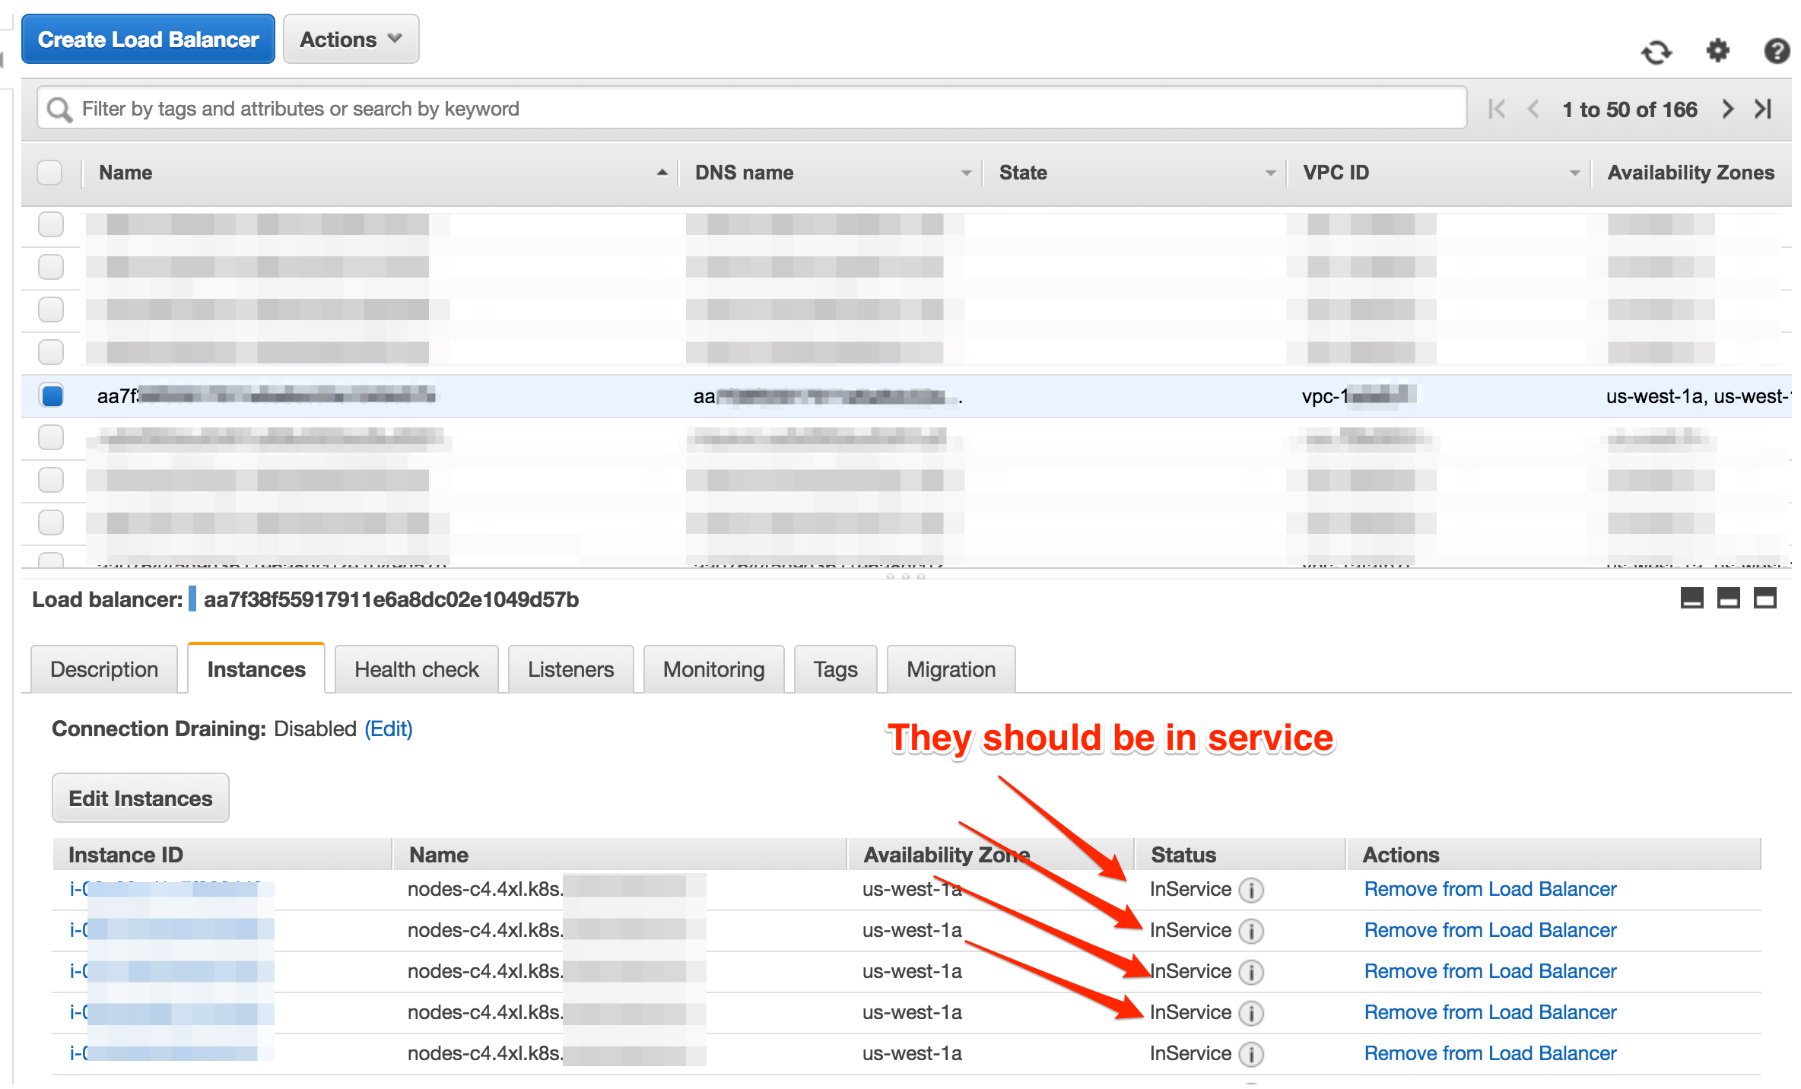Click the blue color swatch beside the load balancer name
The width and height of the screenshot is (1801, 1089).
(x=192, y=599)
